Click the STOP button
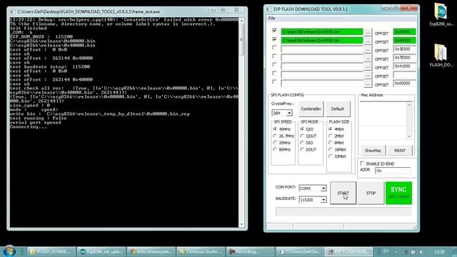The height and width of the screenshot is (257, 457). (371, 193)
